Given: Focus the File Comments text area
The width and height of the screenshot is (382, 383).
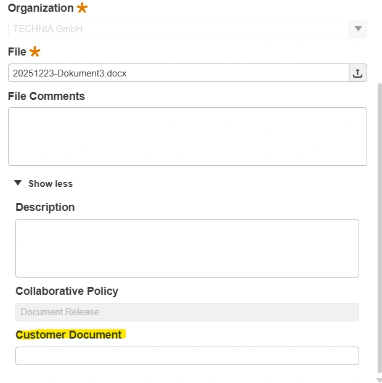Looking at the screenshot, I should pos(187,136).
